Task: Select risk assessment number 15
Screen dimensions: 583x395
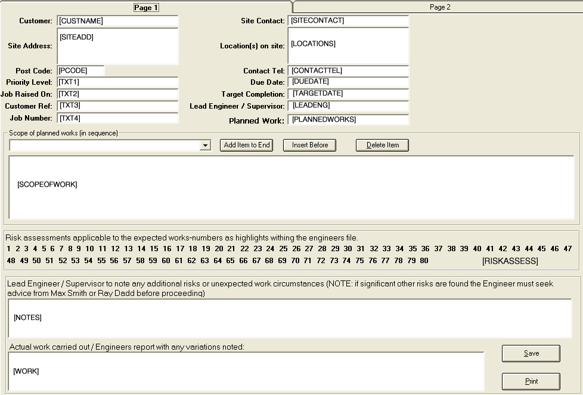Action: click(154, 249)
